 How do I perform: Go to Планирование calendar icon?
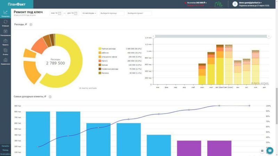[5, 32]
